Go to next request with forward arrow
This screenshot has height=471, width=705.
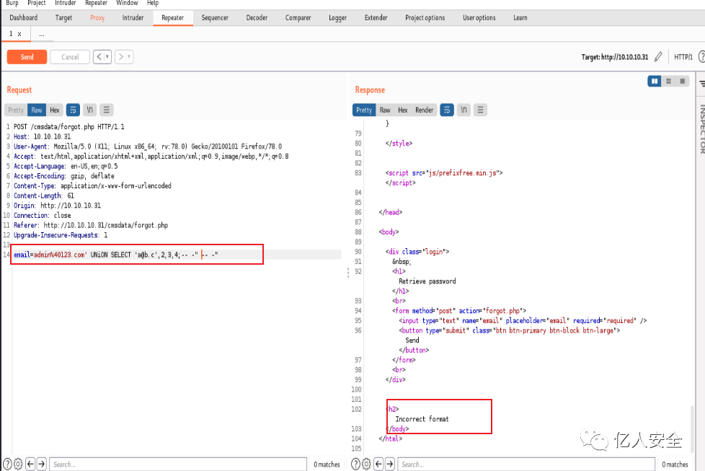(120, 57)
